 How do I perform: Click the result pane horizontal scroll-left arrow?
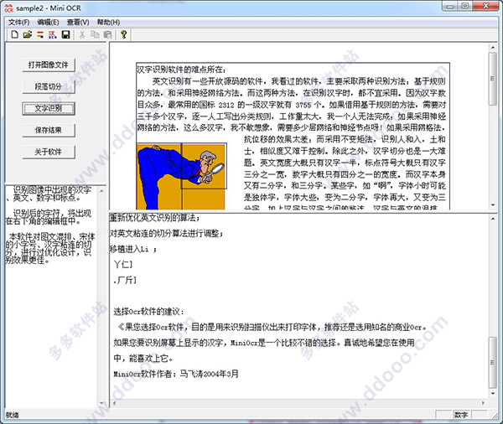[x=114, y=403]
